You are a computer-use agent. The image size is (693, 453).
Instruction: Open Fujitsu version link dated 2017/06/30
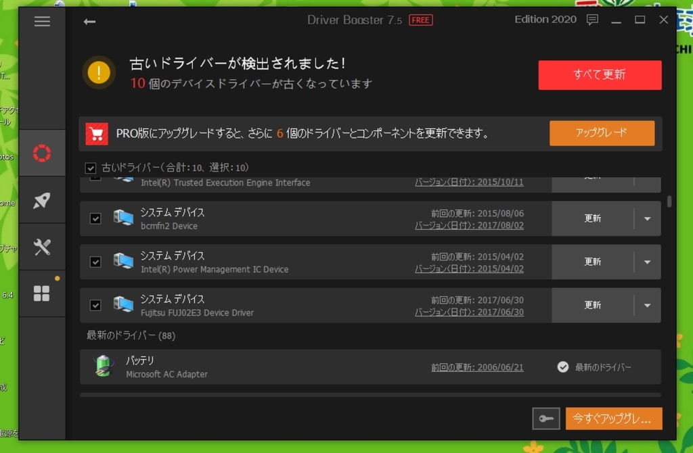coord(469,312)
